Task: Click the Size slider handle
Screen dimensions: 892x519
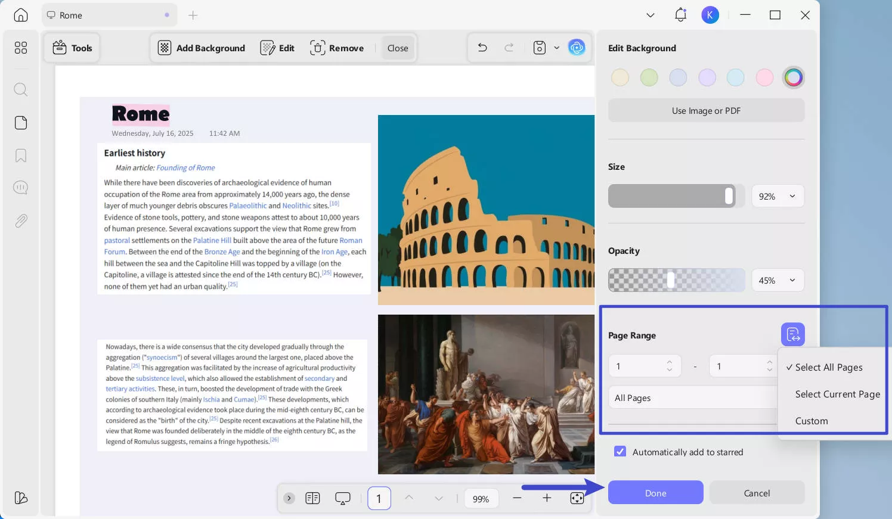Action: [x=729, y=196]
